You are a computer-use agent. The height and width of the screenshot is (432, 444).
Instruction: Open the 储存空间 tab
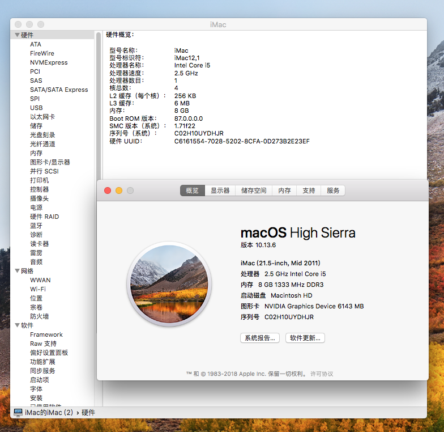[x=254, y=190]
